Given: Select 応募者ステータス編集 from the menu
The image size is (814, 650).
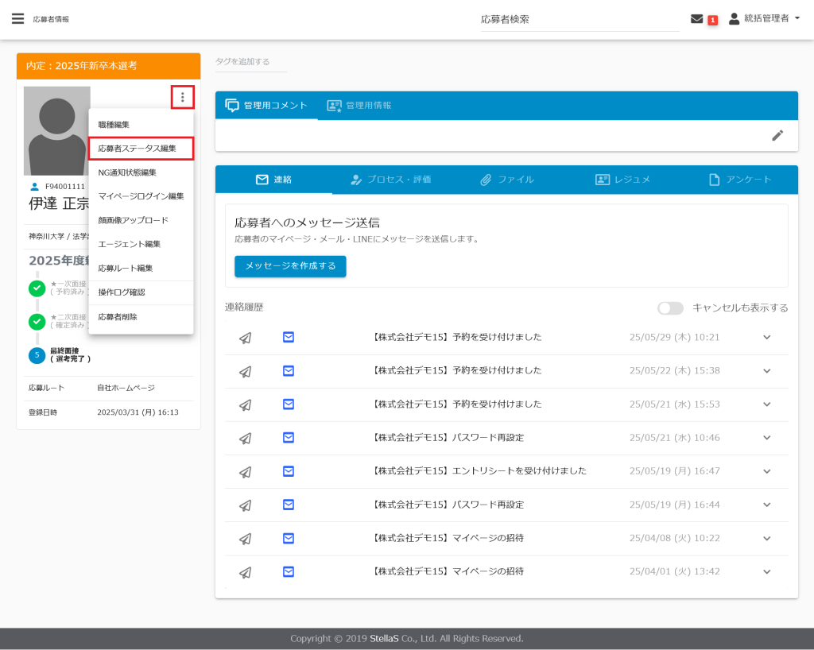Looking at the screenshot, I should [x=137, y=149].
